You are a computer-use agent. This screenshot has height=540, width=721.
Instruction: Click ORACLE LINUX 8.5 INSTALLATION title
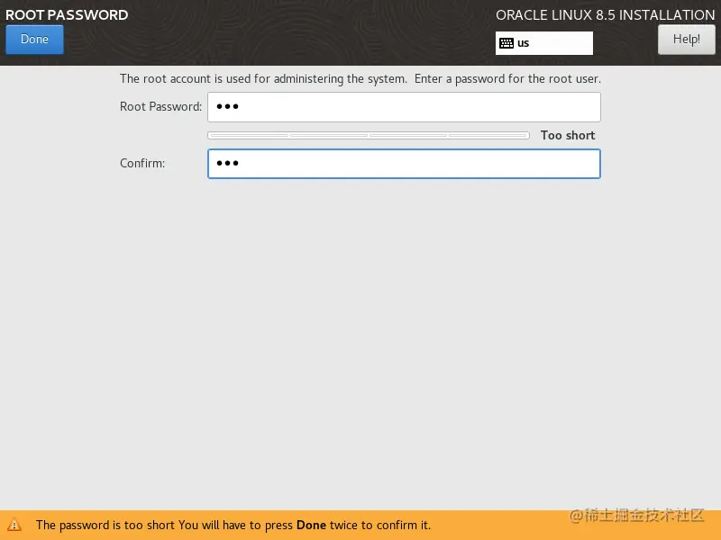click(x=605, y=15)
